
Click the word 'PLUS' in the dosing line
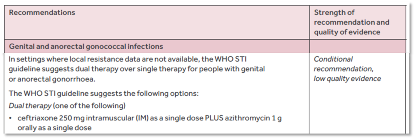pos(214,118)
